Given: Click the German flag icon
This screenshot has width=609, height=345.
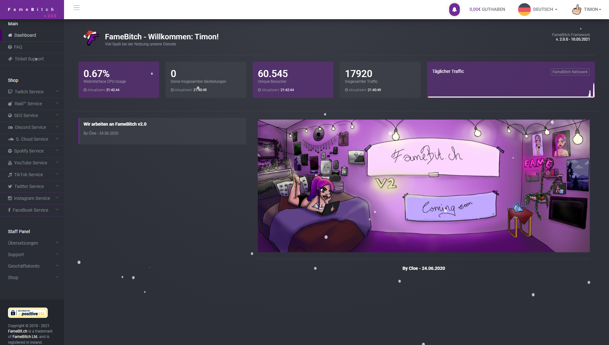Looking at the screenshot, I should point(524,10).
